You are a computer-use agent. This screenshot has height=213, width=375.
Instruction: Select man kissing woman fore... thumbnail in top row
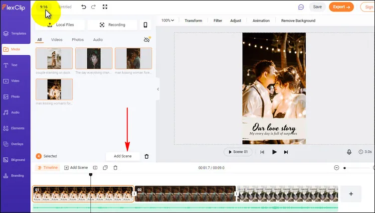[134, 58]
